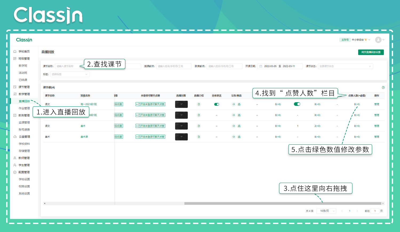This screenshot has height=232, width=400.
Task: Click announcement speaker icon in 美术课 row
Action: pyautogui.click(x=234, y=137)
